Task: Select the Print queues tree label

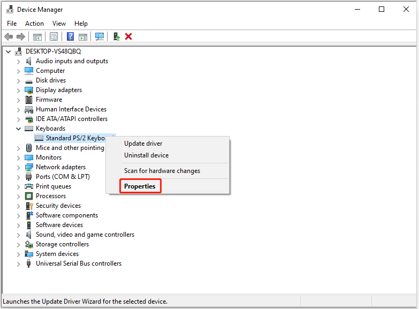Action: click(x=54, y=186)
